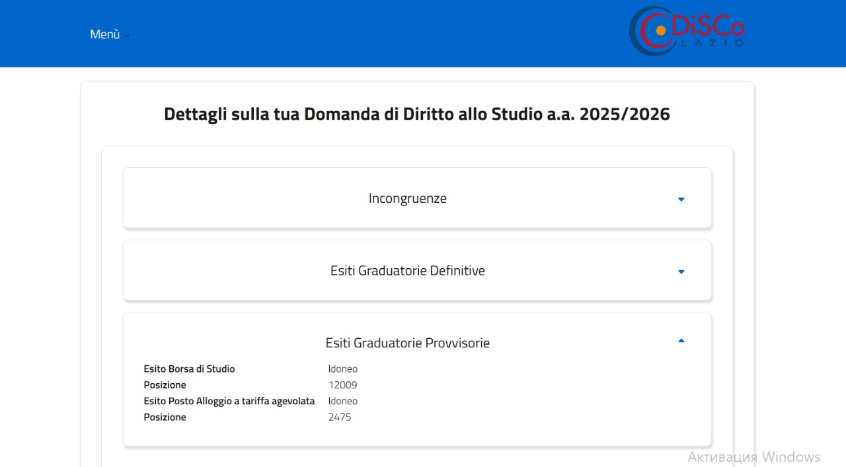Open the Menù dropdown
This screenshot has height=467, width=846.
tap(105, 34)
